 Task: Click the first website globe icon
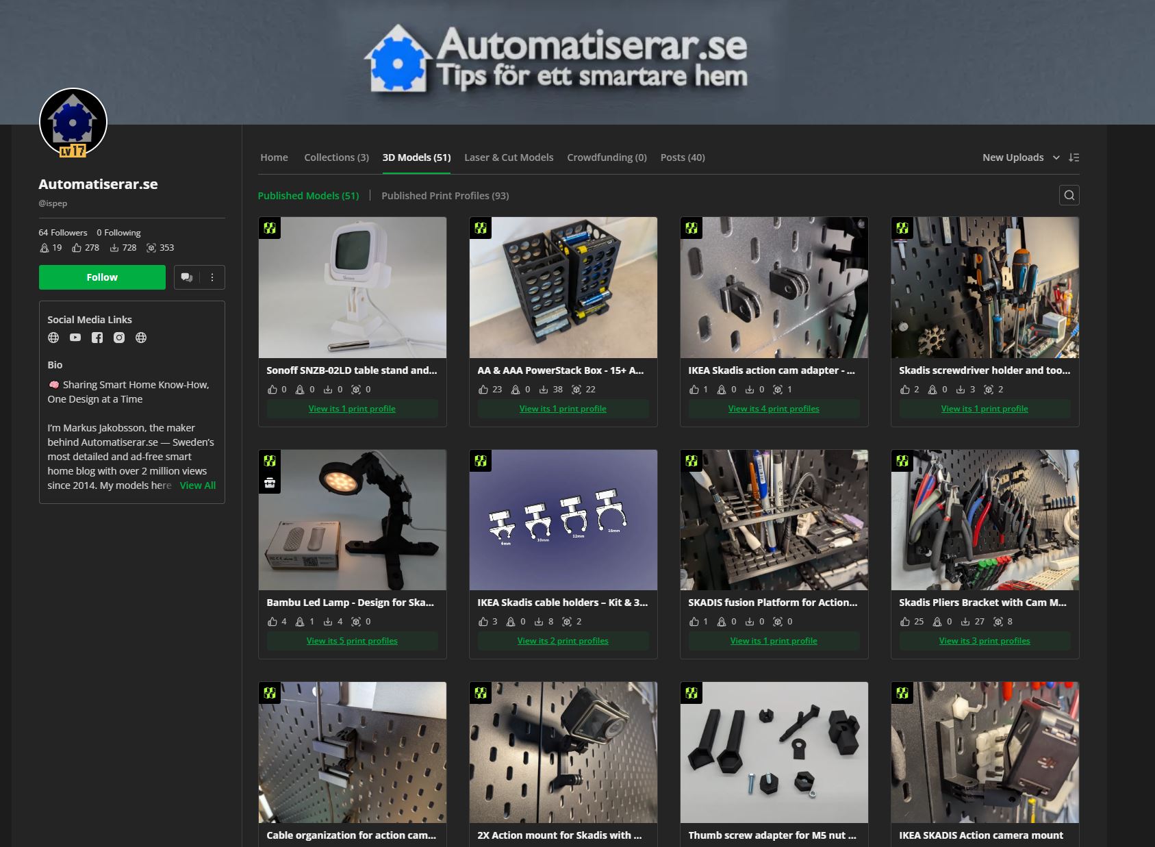[x=53, y=338]
